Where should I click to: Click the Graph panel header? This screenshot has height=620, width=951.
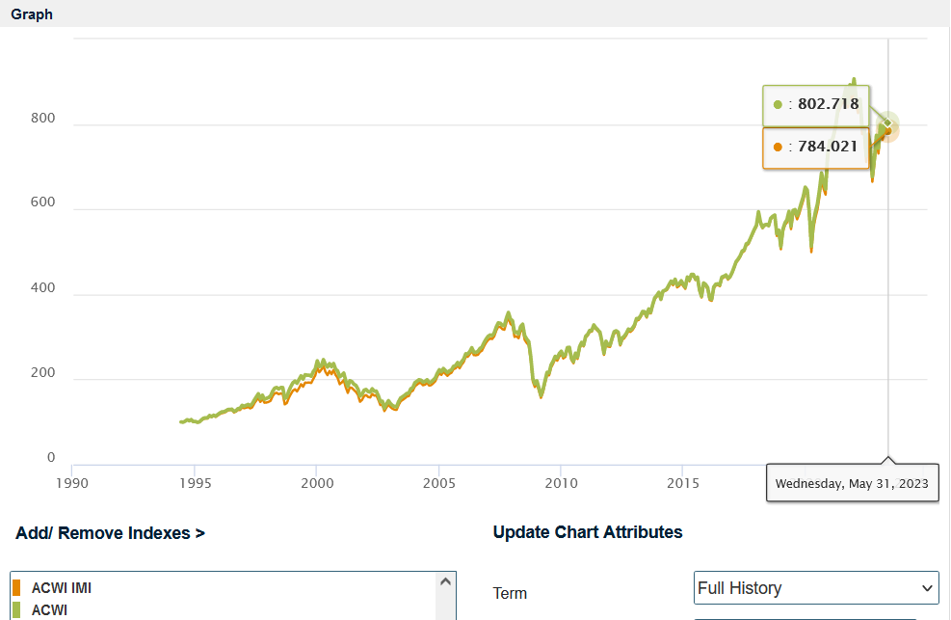pos(32,13)
